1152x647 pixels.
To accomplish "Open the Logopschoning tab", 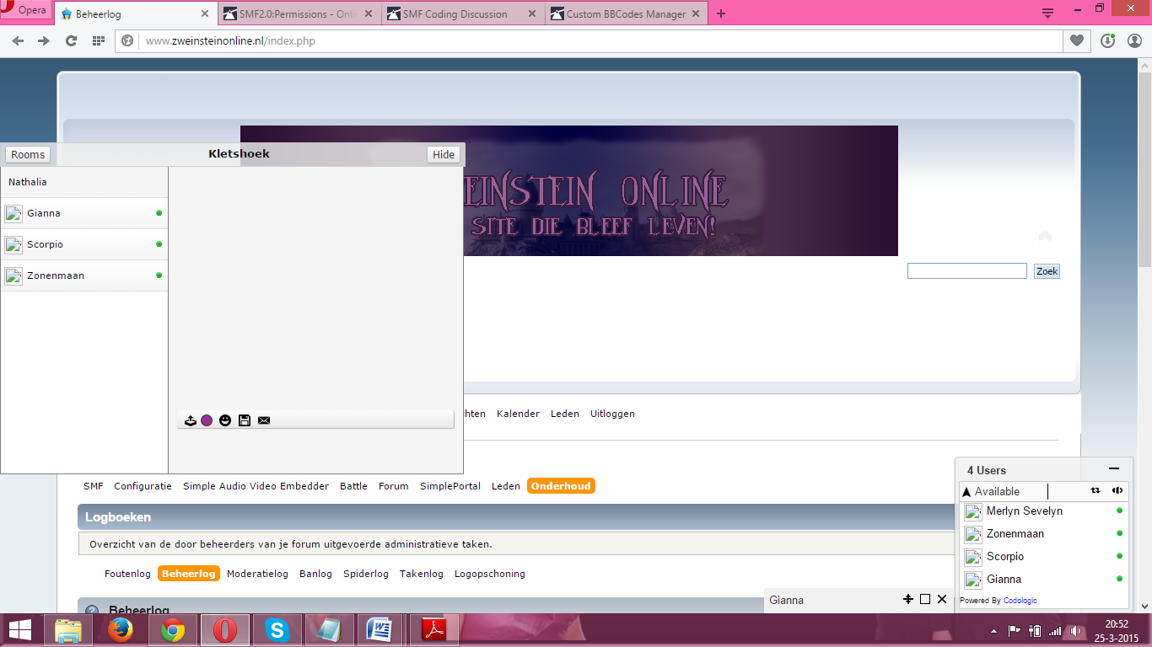I will click(490, 574).
